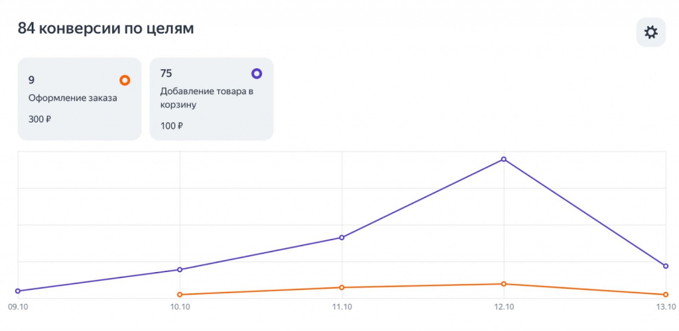679x331 pixels.
Task: Click the 10.10 date axis label
Action: (180, 307)
